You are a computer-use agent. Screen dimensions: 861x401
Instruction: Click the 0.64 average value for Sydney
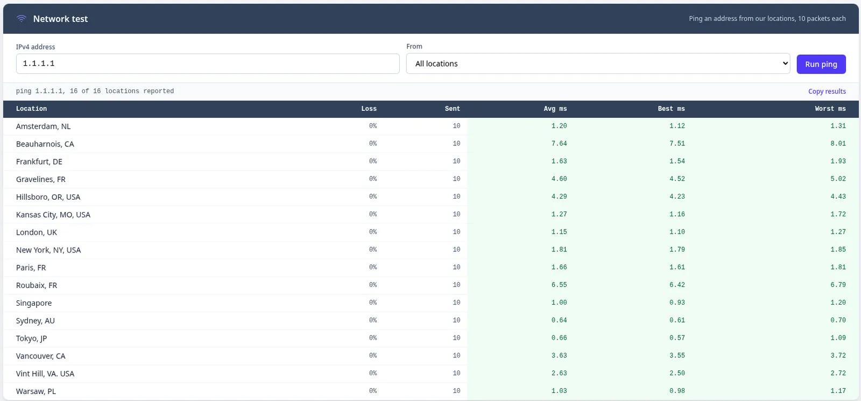[559, 321]
